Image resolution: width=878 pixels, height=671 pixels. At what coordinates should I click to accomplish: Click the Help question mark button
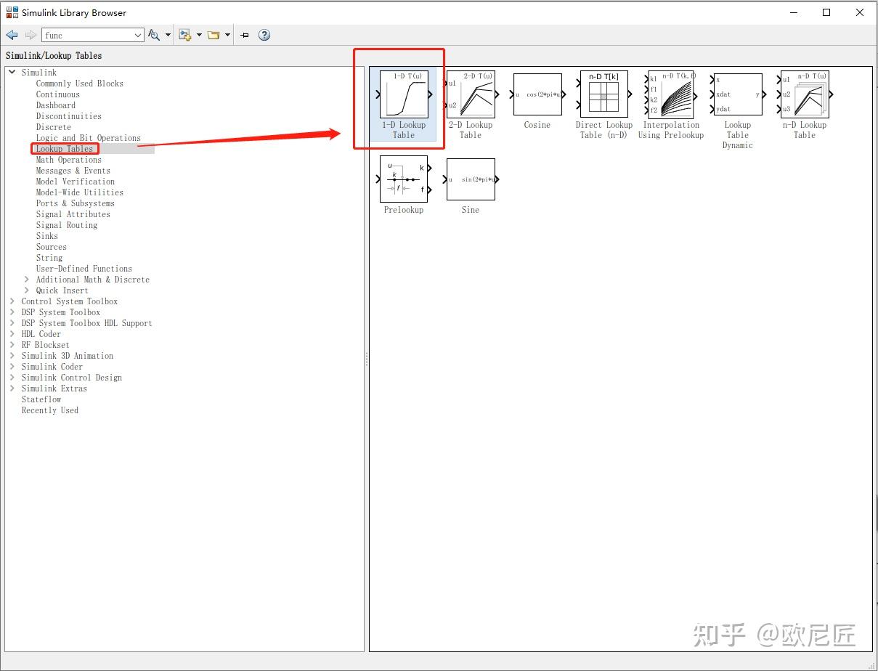pos(264,35)
